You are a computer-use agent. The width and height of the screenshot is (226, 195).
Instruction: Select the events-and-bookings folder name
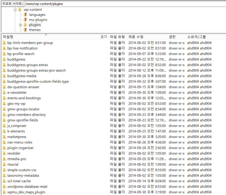tap(24, 98)
